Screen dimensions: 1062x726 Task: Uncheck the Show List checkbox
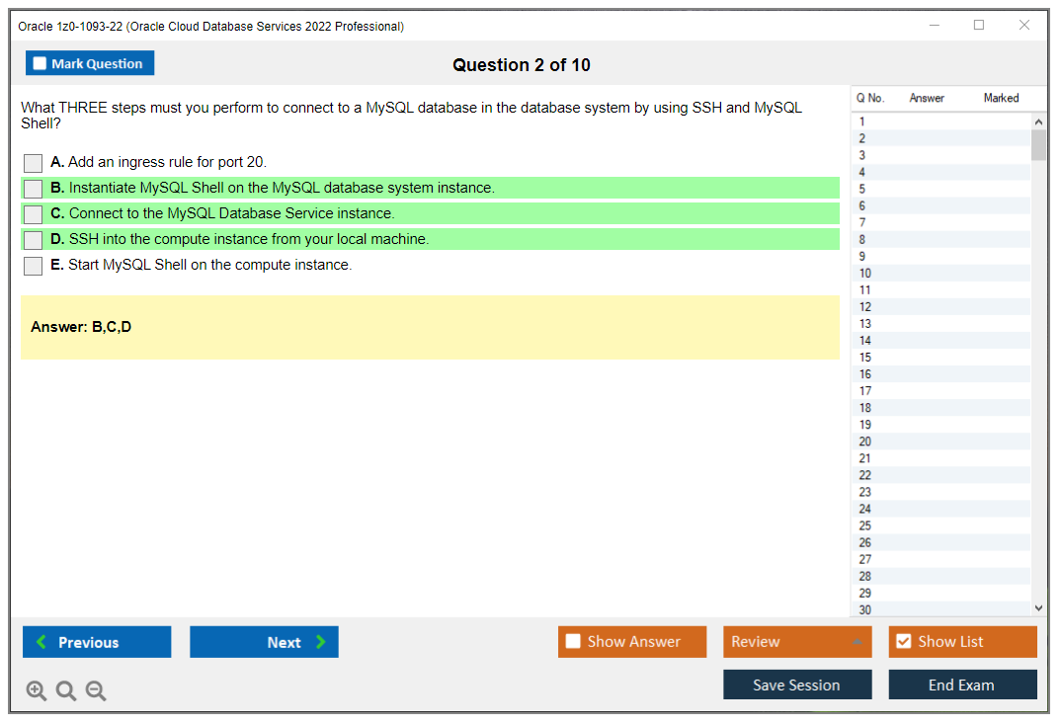click(x=903, y=641)
